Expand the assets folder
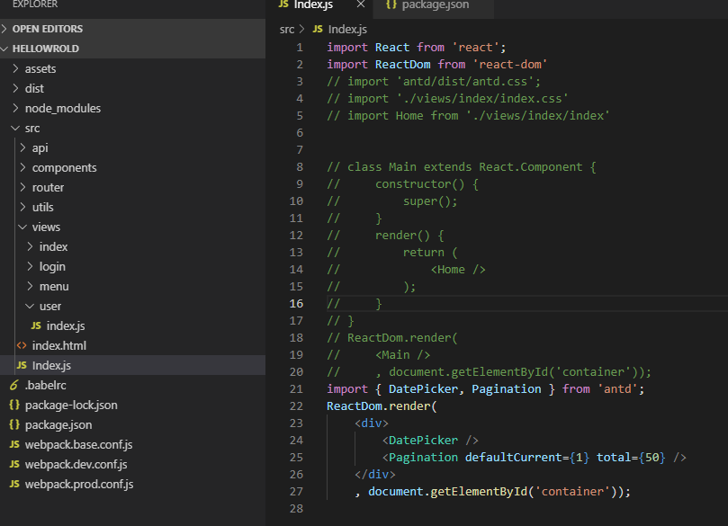The height and width of the screenshot is (526, 728). 16,68
